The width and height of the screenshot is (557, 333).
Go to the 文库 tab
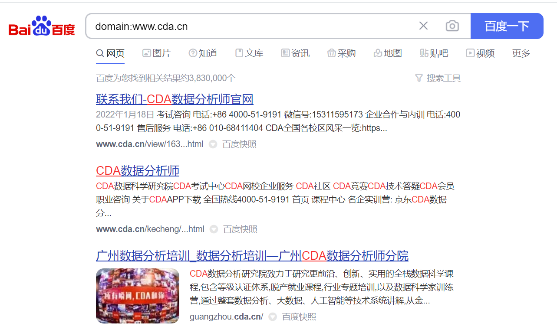pos(249,53)
